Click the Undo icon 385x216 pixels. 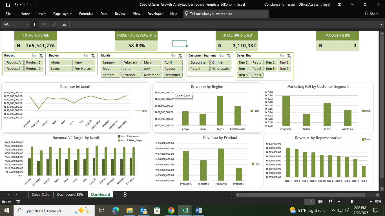(16, 4)
